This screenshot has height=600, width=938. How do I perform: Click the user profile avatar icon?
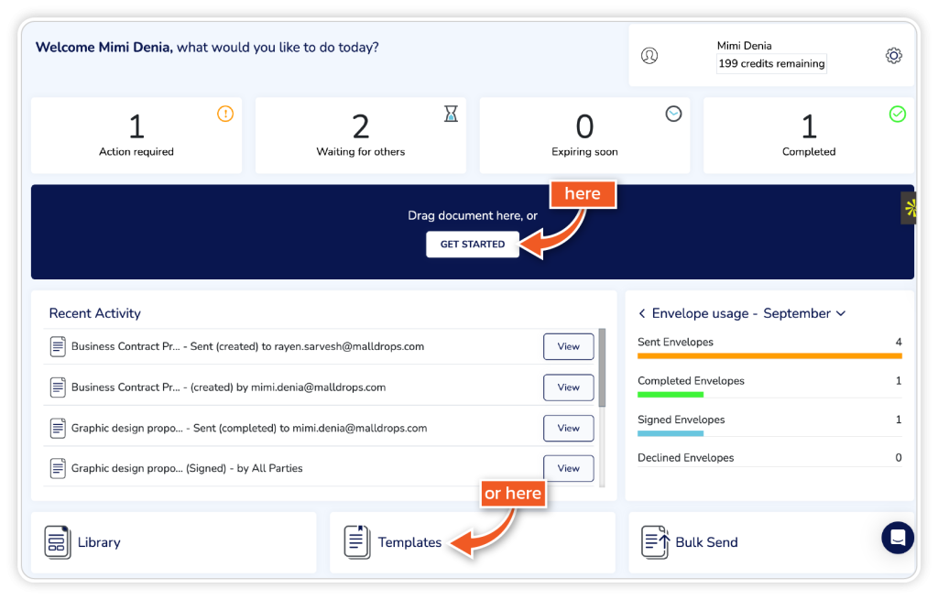[649, 56]
